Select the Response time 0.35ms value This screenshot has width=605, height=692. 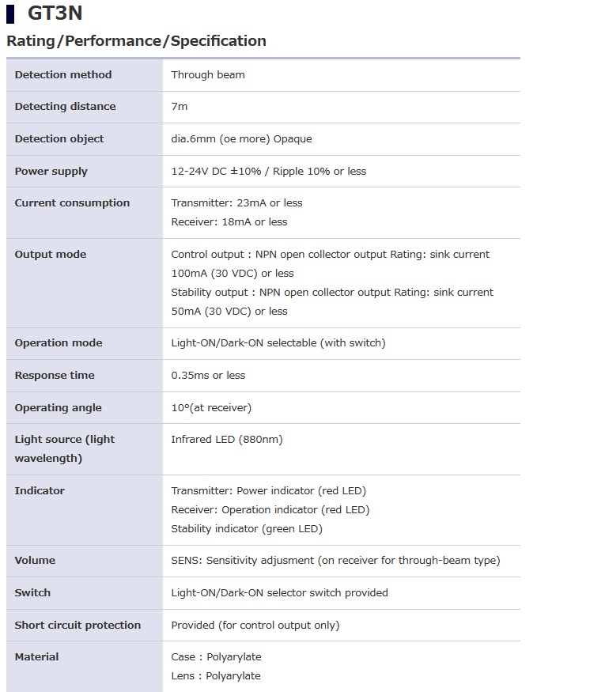pyautogui.click(x=208, y=375)
